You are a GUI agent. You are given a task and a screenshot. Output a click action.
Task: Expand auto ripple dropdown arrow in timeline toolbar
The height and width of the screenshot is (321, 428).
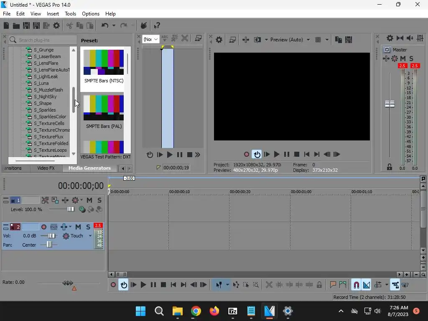[x=387, y=285]
